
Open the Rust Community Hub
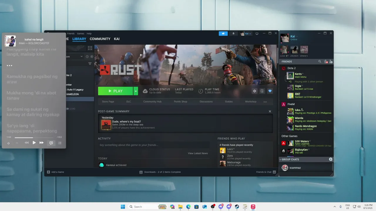coord(152,102)
